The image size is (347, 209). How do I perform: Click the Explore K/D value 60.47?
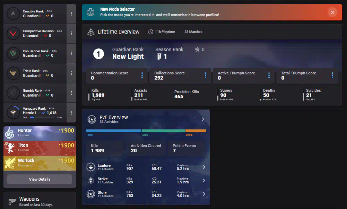(x=156, y=169)
